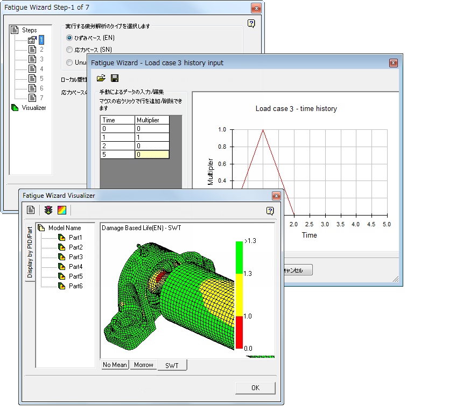Open load history file via folder icon

point(101,78)
